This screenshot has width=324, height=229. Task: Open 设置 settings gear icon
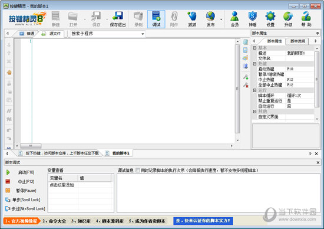coord(270,19)
